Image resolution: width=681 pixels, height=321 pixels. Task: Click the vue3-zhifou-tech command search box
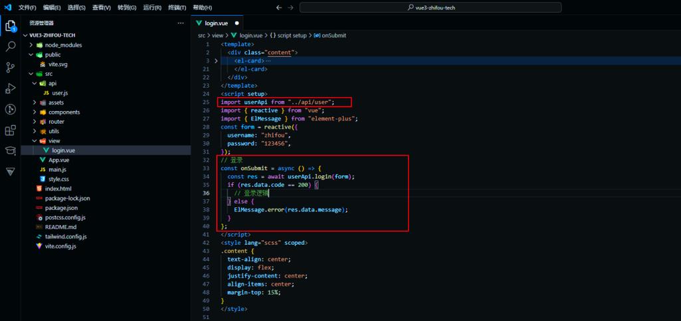[x=431, y=7]
